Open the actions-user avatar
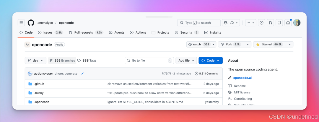The image size is (319, 122). 30,73
